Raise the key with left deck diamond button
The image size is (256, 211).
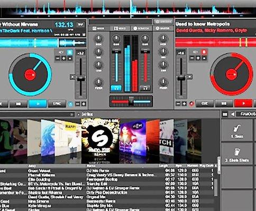[63, 59]
